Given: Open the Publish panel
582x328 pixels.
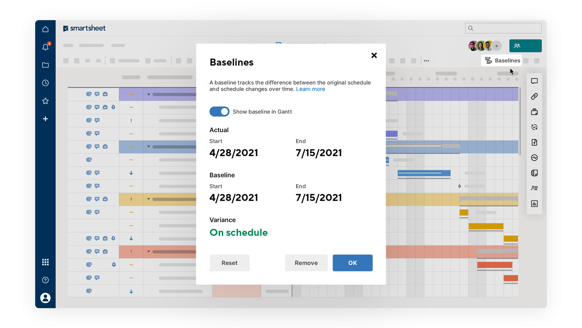Looking at the screenshot, I should 534,142.
